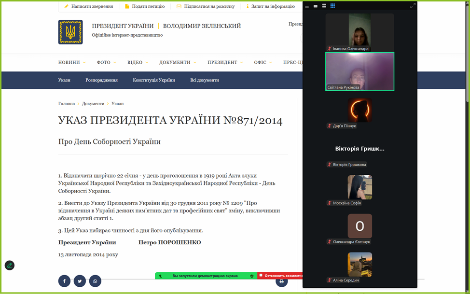Share the decree on Twitter
This screenshot has height=294, width=470.
coord(80,281)
